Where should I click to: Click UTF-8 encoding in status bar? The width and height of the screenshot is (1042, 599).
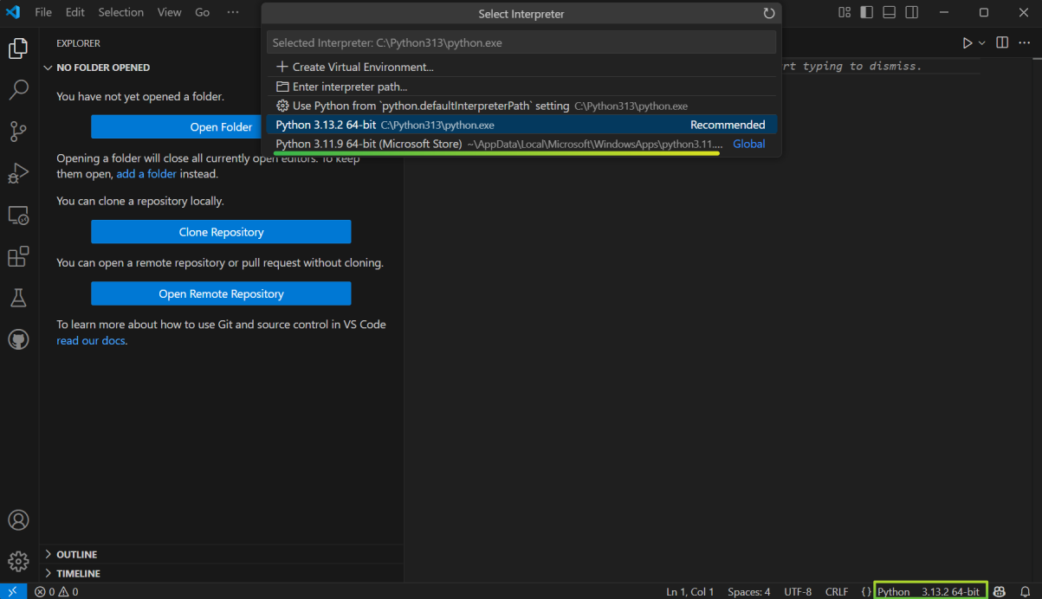pyautogui.click(x=798, y=591)
